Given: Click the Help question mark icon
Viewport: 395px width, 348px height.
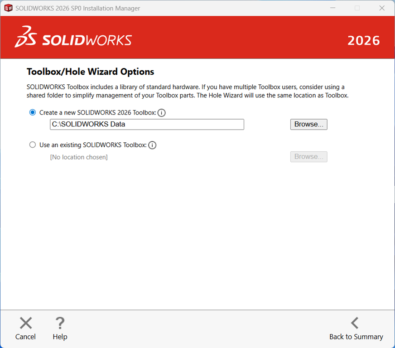Looking at the screenshot, I should [x=60, y=323].
